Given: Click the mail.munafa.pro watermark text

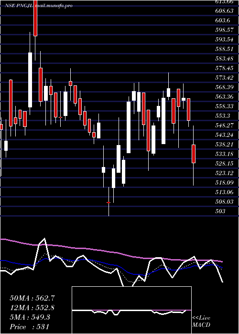Looking at the screenshot, I should [53, 6].
